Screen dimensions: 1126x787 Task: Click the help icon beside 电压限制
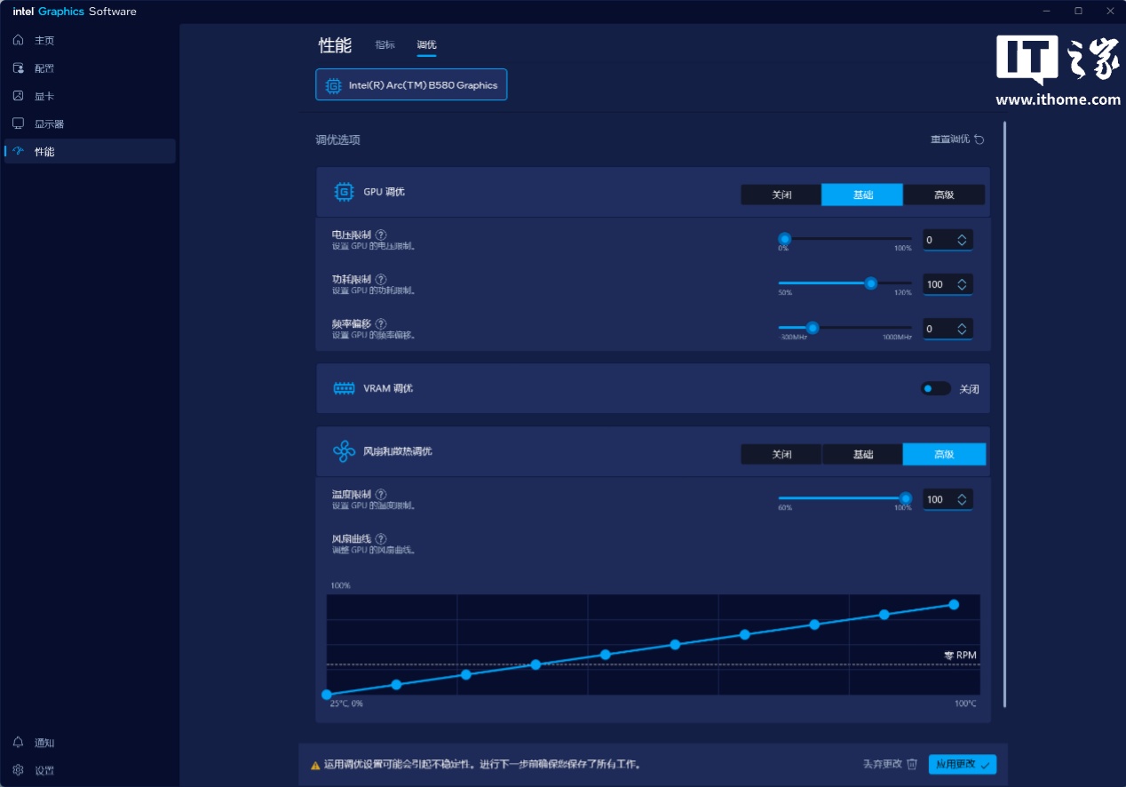pos(381,235)
